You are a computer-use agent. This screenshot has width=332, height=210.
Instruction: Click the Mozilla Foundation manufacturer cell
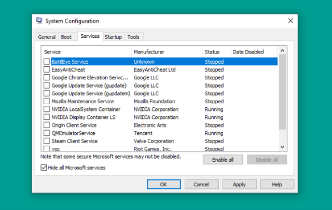[155, 101]
